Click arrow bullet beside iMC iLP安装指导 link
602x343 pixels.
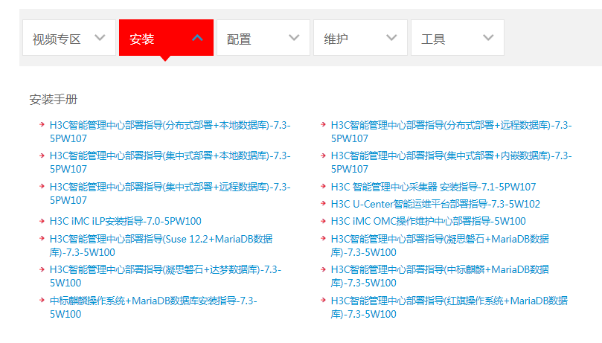click(42, 221)
